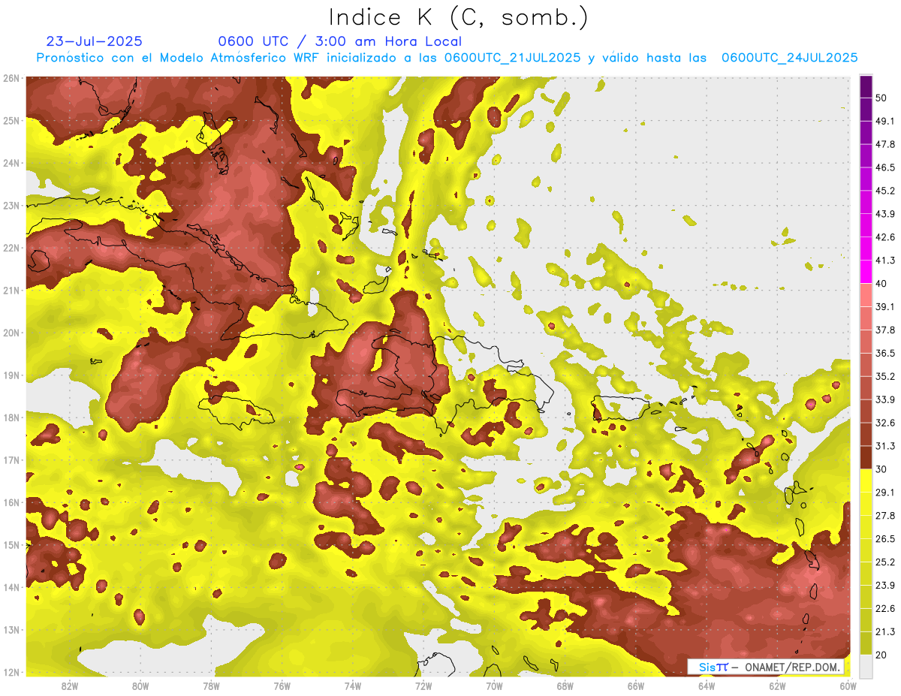901x696 pixels.
Task: Click the '13N' latitude label
Action: 11,629
